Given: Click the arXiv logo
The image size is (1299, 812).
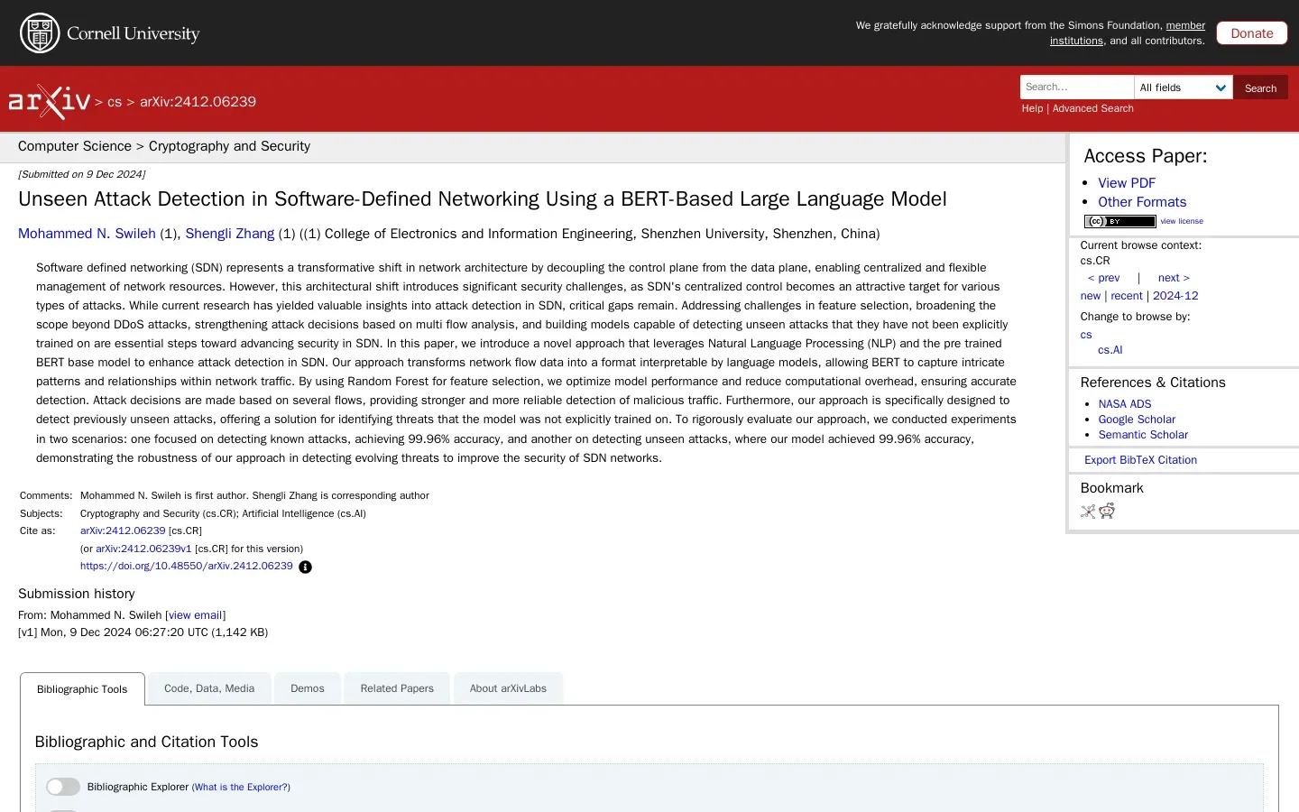Looking at the screenshot, I should pos(50,102).
